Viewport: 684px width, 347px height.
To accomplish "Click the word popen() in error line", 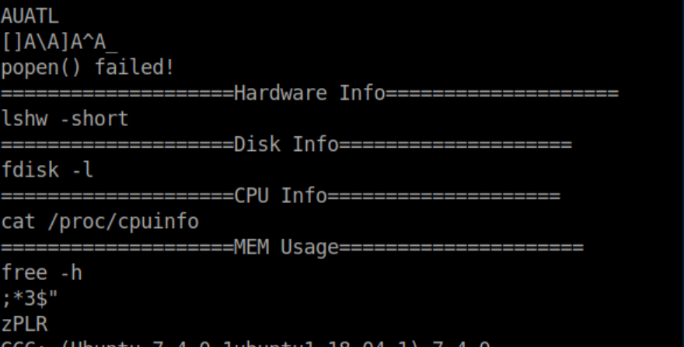I will [42, 68].
